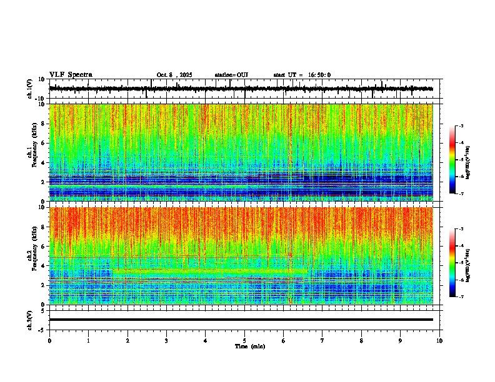Click the time axis tick label "4"
495x382 pixels.
(x=205, y=341)
